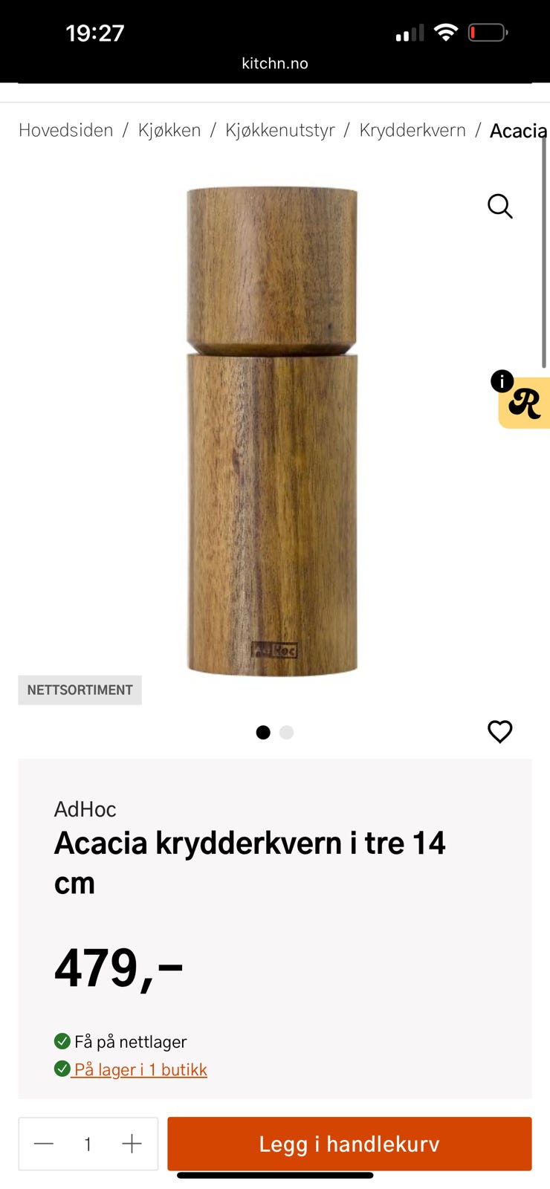The width and height of the screenshot is (550, 1189).
Task: Open the yellow R rewards badge
Action: (x=525, y=404)
